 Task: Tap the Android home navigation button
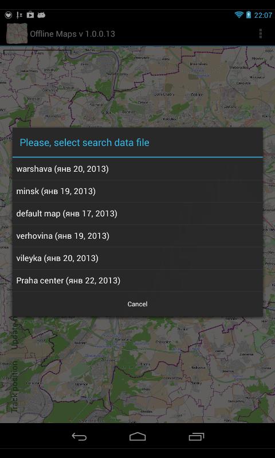(x=137, y=437)
